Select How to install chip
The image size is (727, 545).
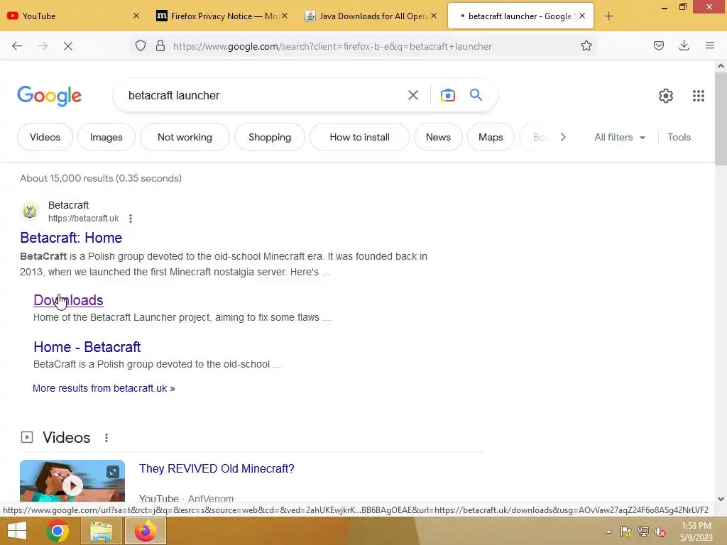point(359,137)
